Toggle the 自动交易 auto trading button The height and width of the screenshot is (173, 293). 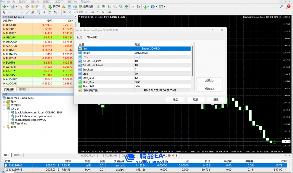(86, 6)
